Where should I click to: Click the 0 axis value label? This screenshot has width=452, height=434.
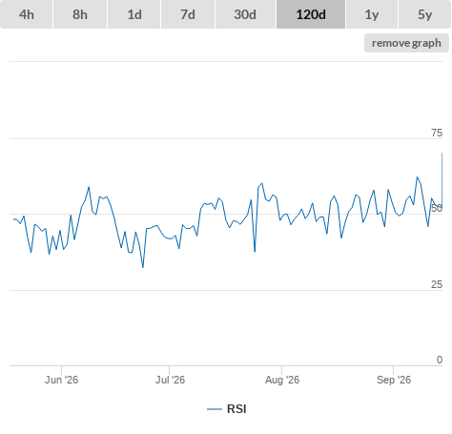tap(440, 360)
